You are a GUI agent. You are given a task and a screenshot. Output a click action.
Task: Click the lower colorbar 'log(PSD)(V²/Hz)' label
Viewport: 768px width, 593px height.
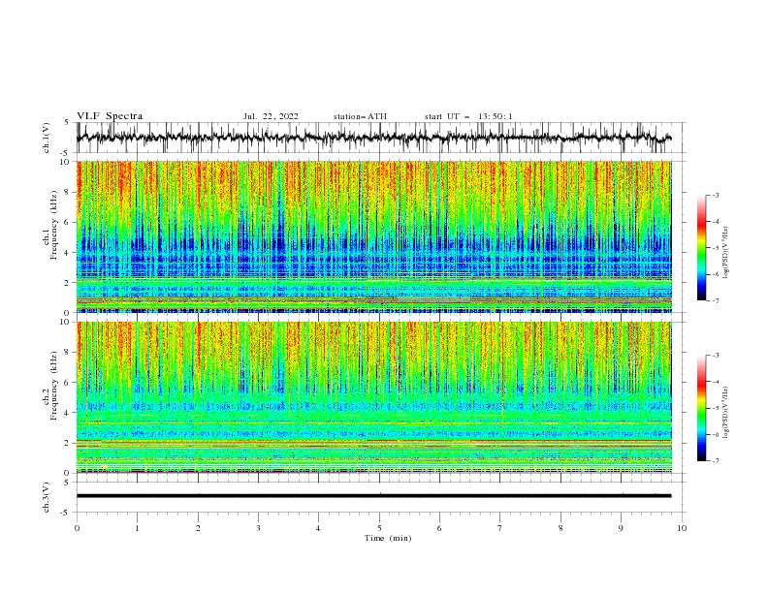coord(725,413)
